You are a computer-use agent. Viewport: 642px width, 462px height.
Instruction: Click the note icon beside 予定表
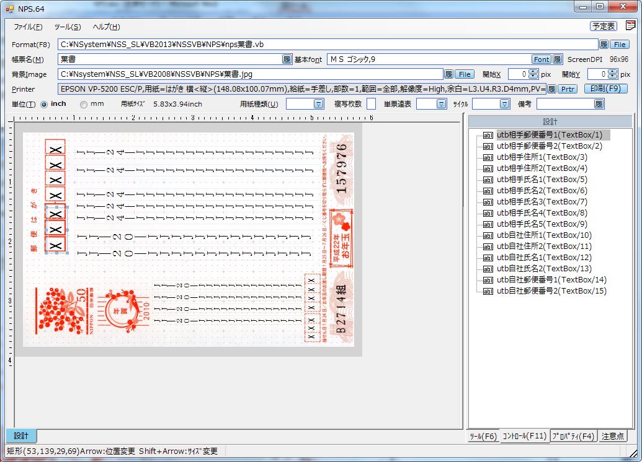(x=630, y=25)
